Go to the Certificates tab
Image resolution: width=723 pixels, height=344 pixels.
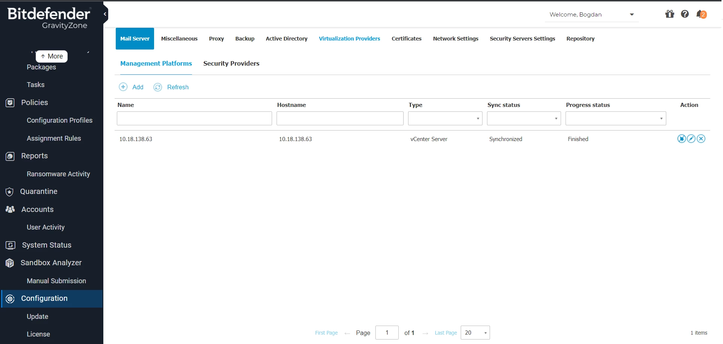click(x=406, y=39)
